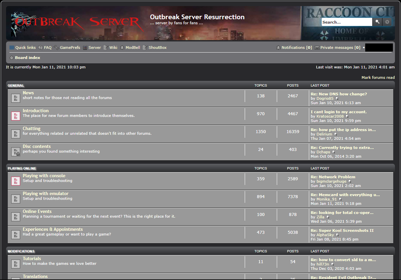Click Mark forums read link

tap(378, 77)
